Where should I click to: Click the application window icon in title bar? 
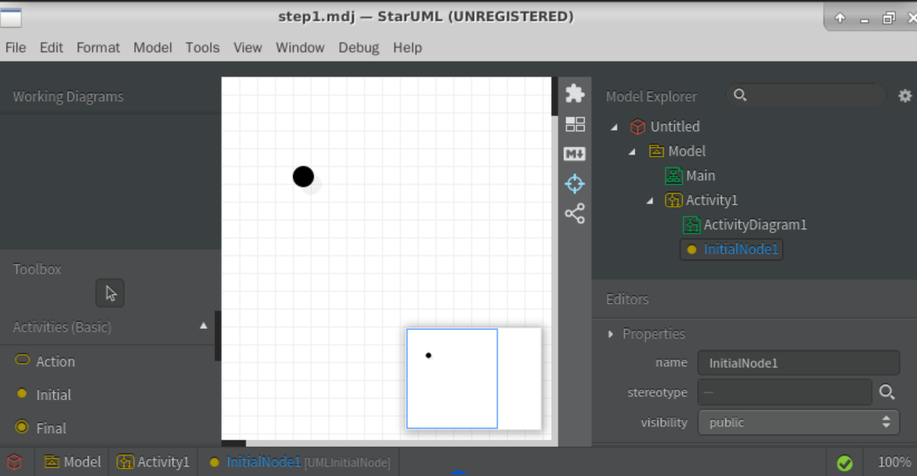(11, 16)
